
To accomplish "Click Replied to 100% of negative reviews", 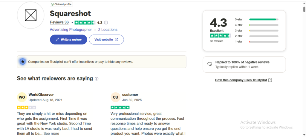I will (242, 62).
